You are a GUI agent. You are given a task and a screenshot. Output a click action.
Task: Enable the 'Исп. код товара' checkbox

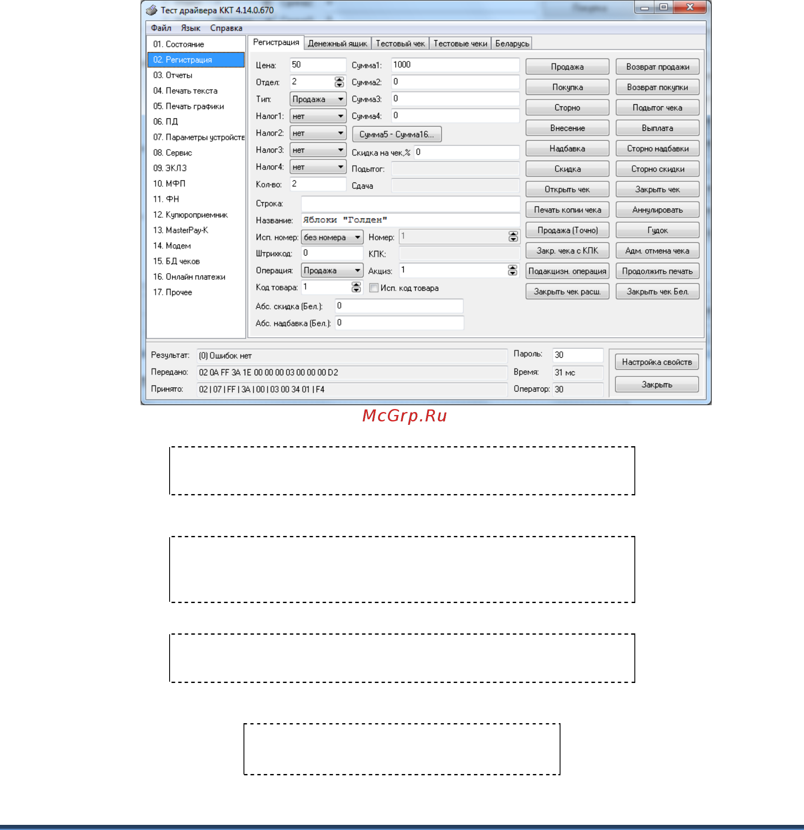(374, 288)
